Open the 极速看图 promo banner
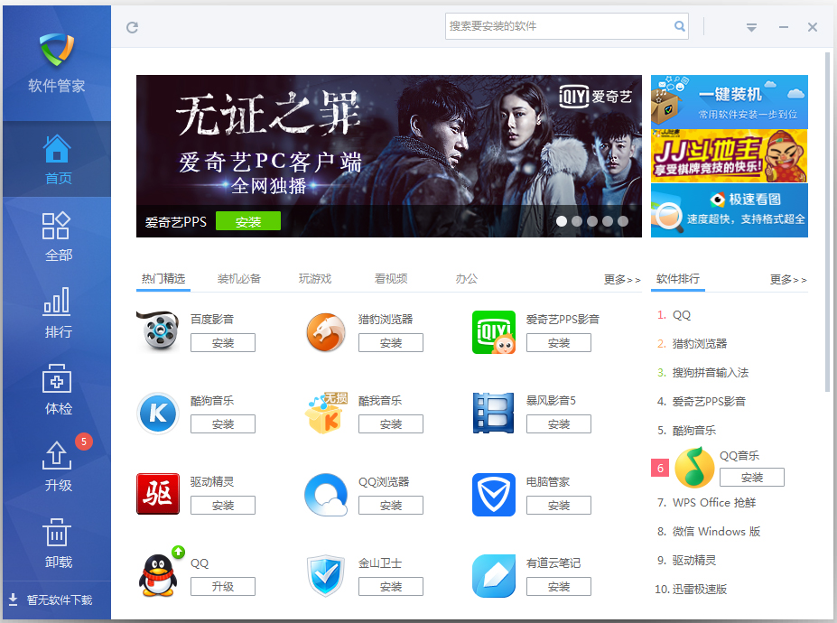837x623 pixels. (730, 210)
